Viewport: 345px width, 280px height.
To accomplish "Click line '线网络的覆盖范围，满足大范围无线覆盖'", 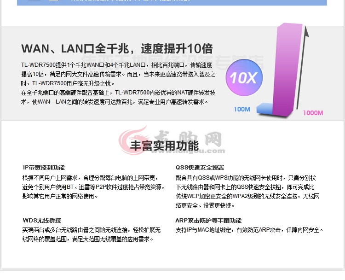I will pos(87,239).
